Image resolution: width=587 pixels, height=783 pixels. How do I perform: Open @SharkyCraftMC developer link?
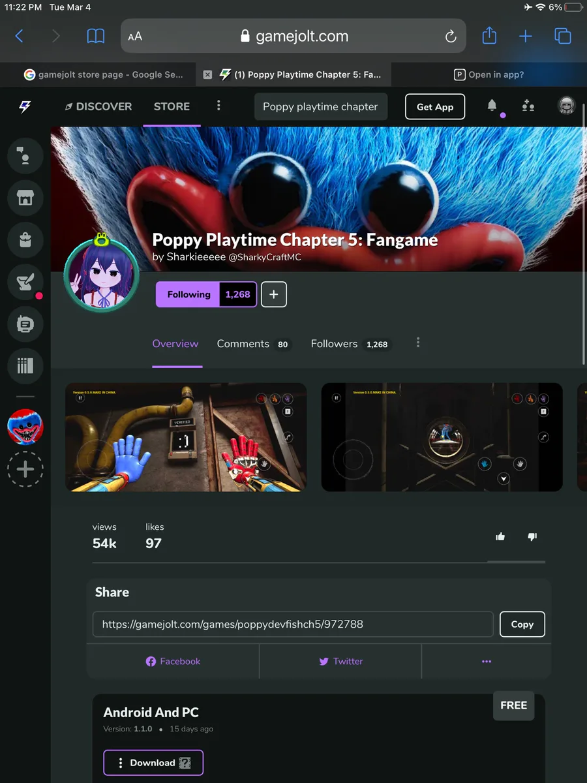tap(265, 257)
